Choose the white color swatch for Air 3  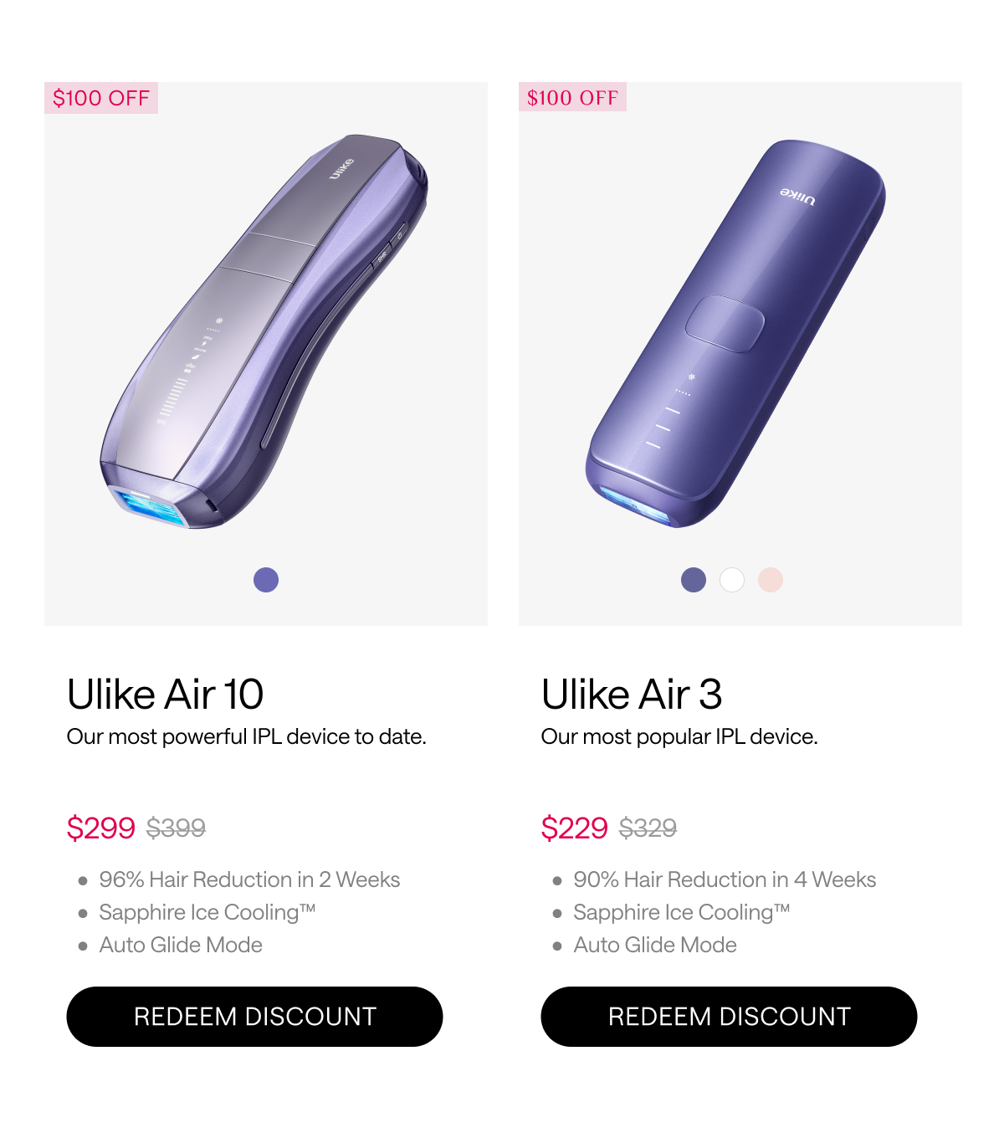[732, 580]
